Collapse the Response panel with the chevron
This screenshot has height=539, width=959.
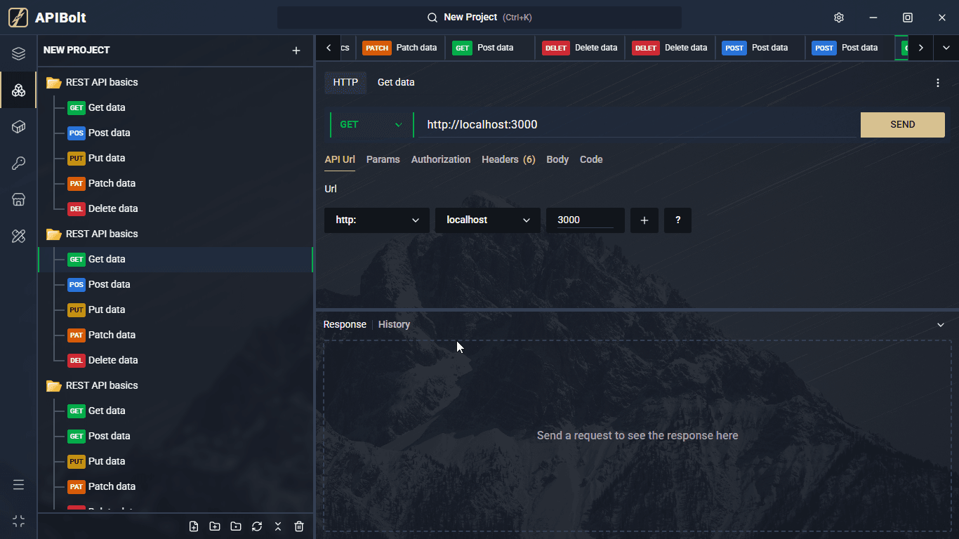pos(941,325)
